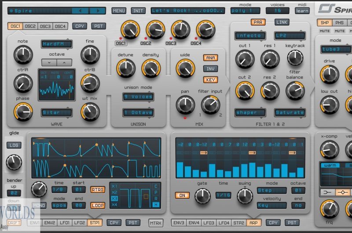Toggle the LOOP button
Image resolution: width=352 pixels, height=233 pixels.
coord(98,205)
